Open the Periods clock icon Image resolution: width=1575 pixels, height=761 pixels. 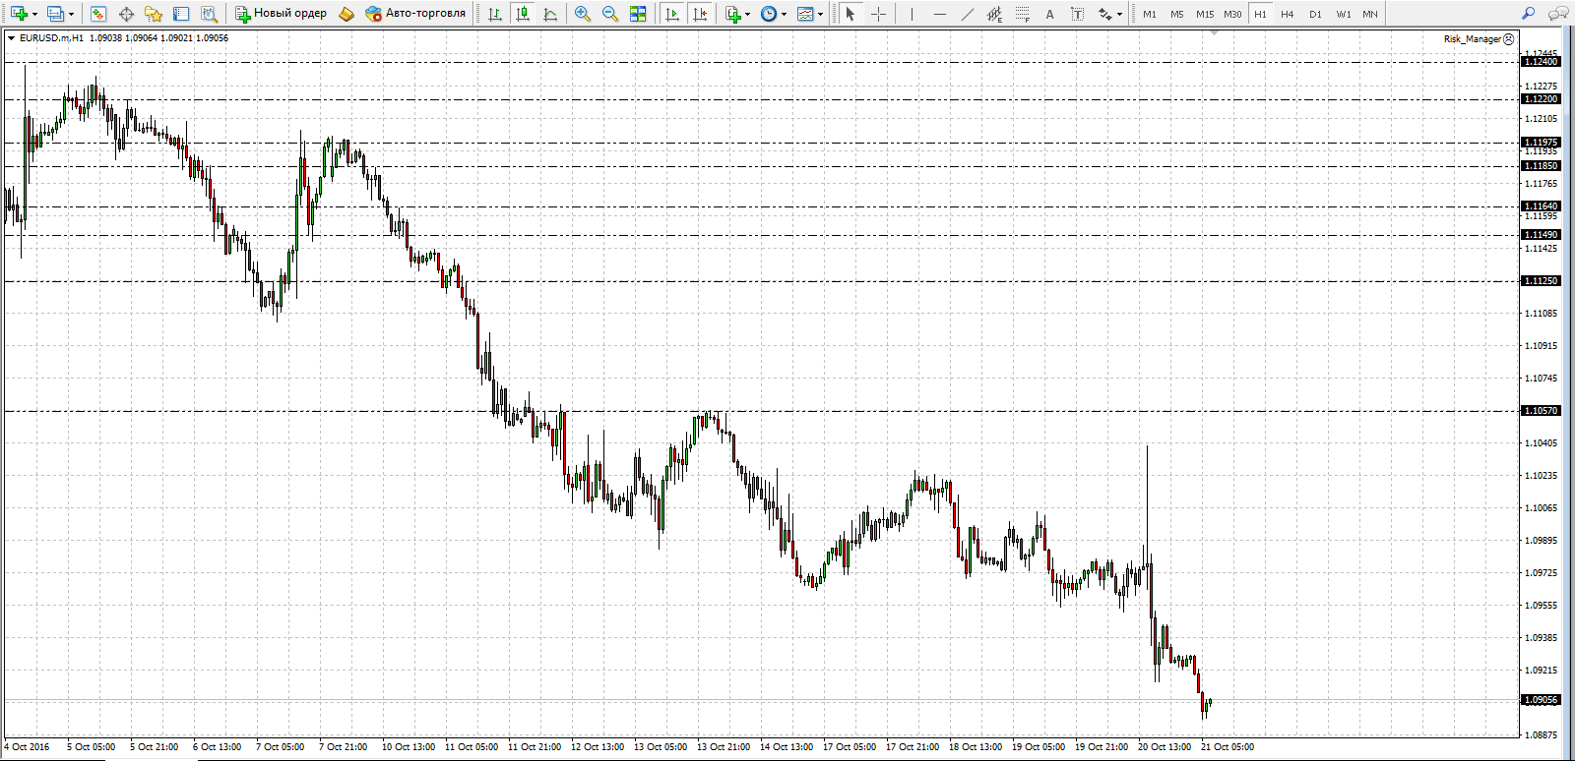(769, 14)
